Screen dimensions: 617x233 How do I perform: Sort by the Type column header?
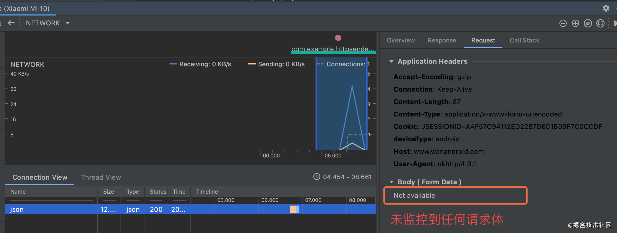coord(132,192)
